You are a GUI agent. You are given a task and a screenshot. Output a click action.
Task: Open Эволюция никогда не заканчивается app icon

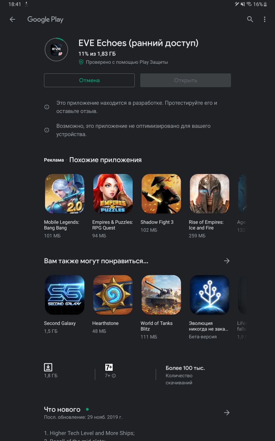click(x=210, y=295)
